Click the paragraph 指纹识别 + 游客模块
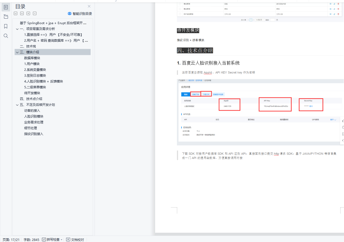This screenshot has width=344, height=242. (x=190, y=40)
